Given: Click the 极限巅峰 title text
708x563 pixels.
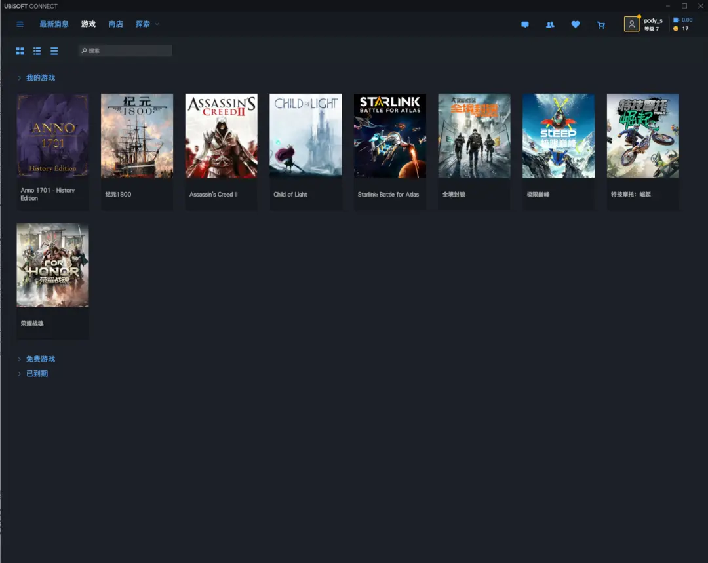Looking at the screenshot, I should 538,195.
